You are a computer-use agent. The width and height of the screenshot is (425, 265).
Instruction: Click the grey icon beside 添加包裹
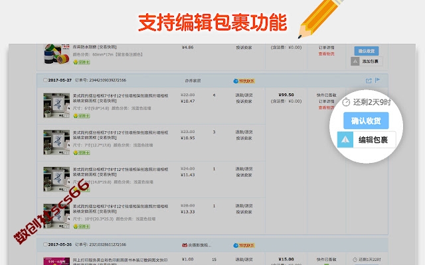click(x=355, y=62)
